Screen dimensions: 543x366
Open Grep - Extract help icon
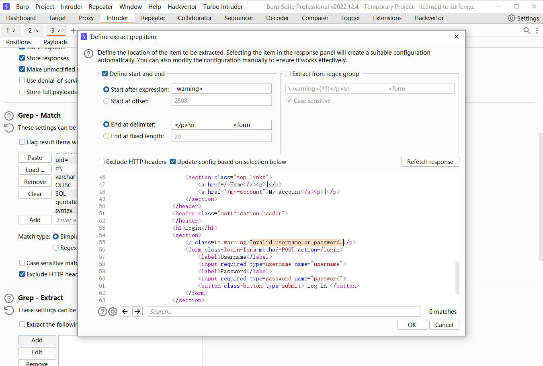click(x=9, y=299)
